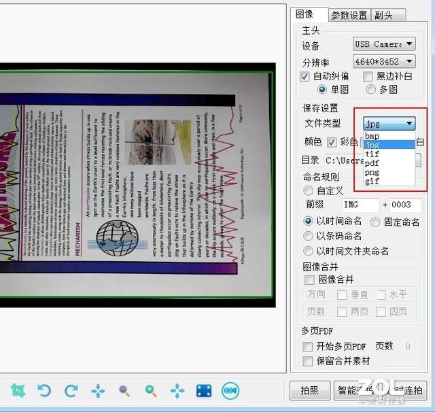Toggle full screen preview icon
The image size is (435, 412).
tap(204, 391)
